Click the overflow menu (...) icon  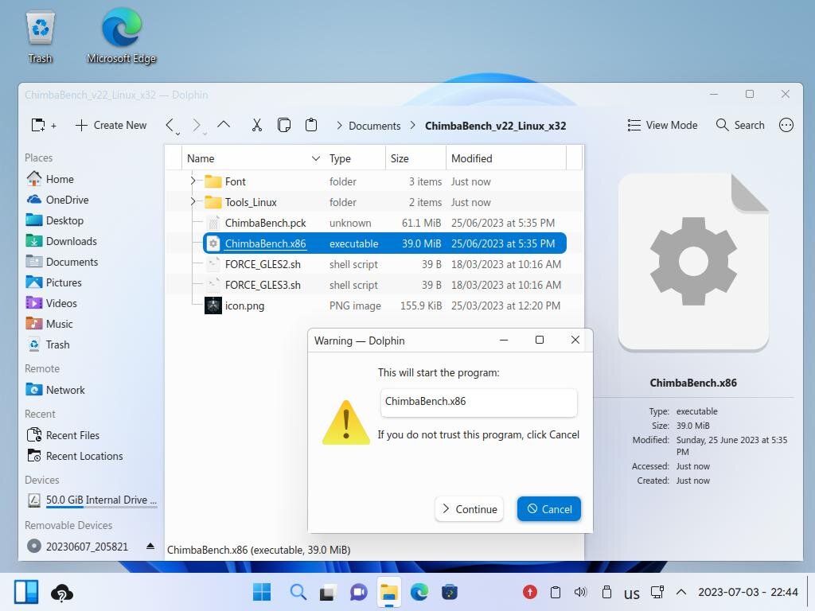tap(786, 125)
